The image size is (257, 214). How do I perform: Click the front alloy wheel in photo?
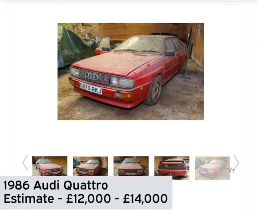point(154,91)
